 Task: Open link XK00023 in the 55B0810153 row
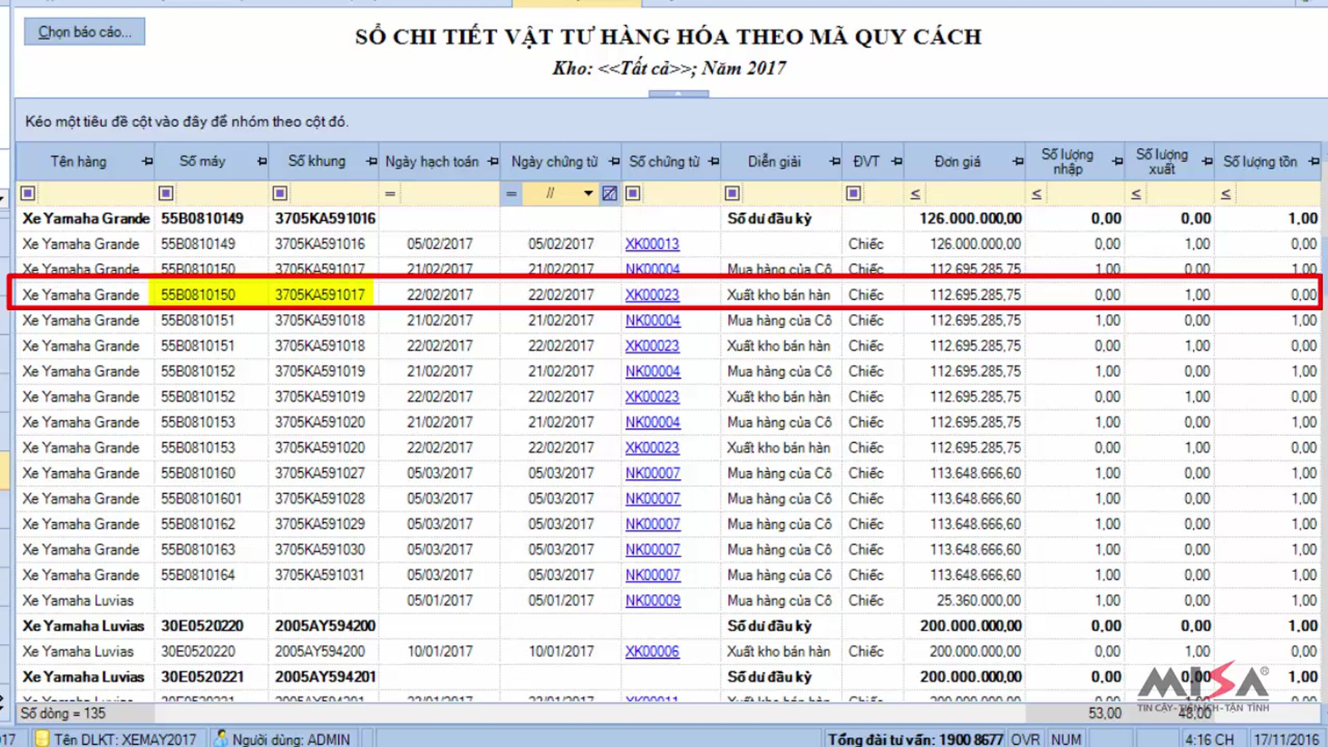652,448
